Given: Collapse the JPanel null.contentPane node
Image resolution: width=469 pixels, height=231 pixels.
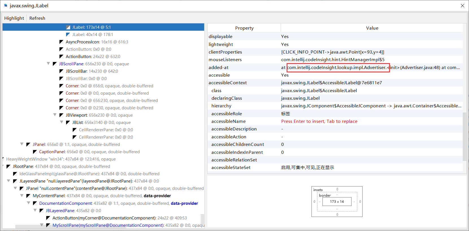Looking at the screenshot, I should tap(15, 188).
